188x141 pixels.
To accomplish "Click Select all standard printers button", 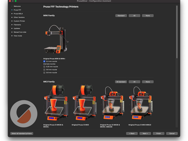I will pos(22,133).
